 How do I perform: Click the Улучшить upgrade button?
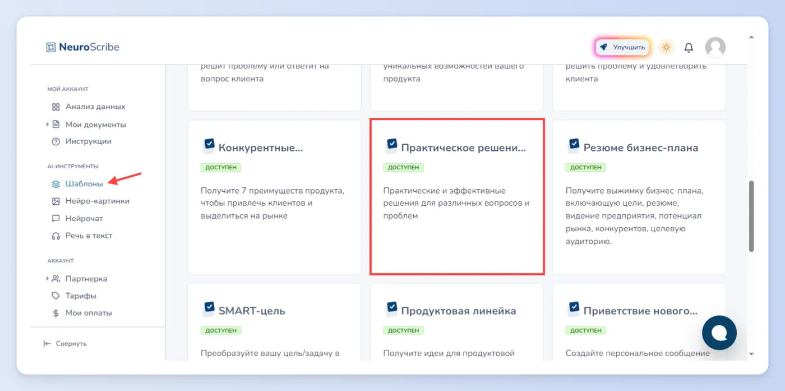(622, 48)
